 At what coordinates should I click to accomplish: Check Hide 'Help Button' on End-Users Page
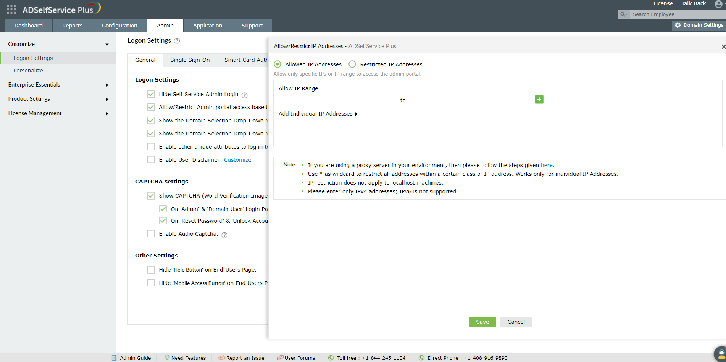[x=151, y=270]
